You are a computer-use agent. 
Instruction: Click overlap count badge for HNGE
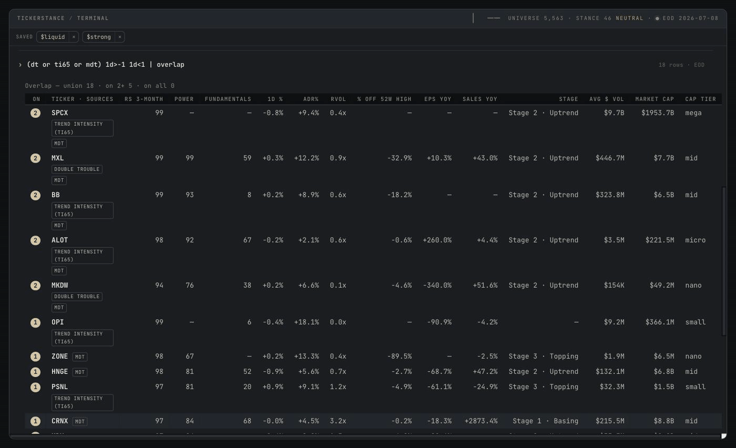click(35, 372)
